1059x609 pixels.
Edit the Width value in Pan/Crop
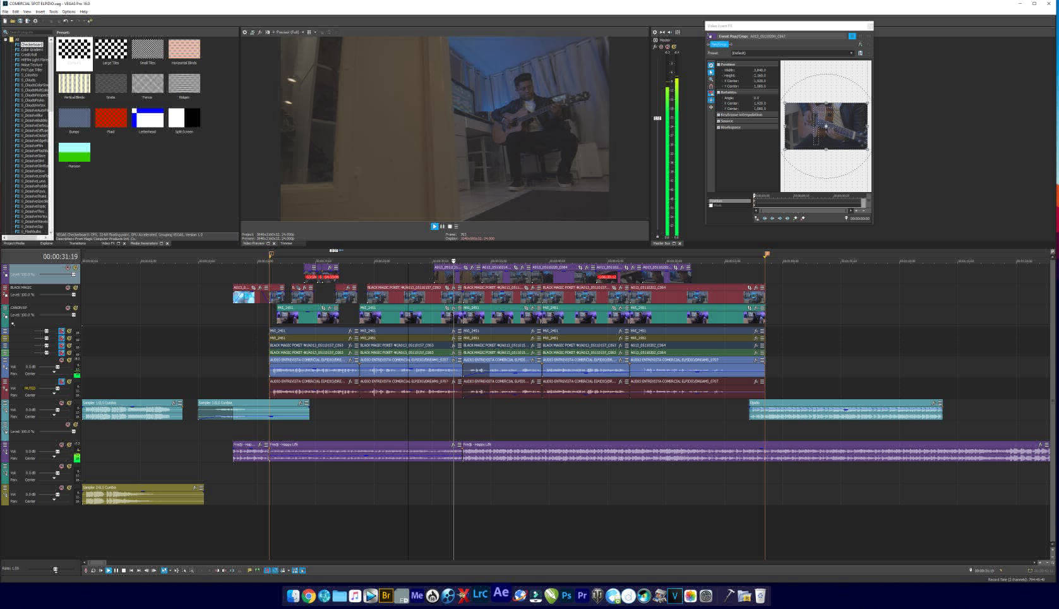pyautogui.click(x=760, y=70)
